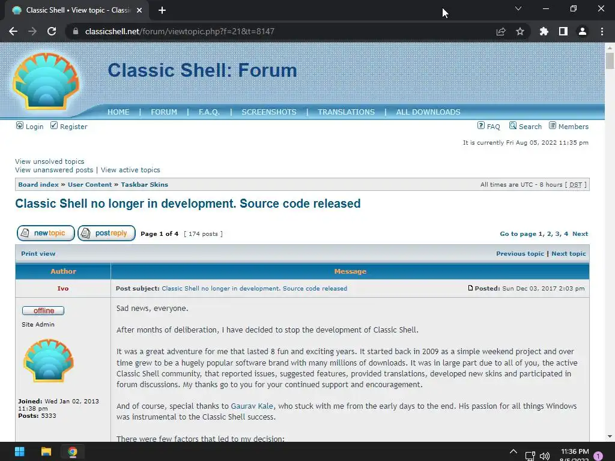
Task: Open the ALL DOWNLOADS navigation item
Action: tap(428, 112)
